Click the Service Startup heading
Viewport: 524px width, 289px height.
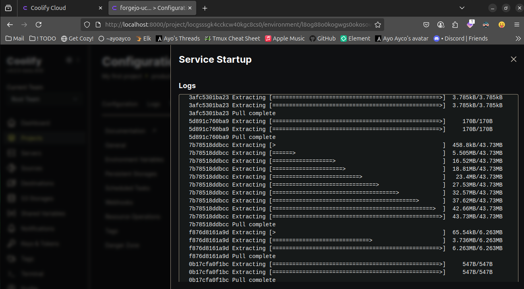point(215,60)
